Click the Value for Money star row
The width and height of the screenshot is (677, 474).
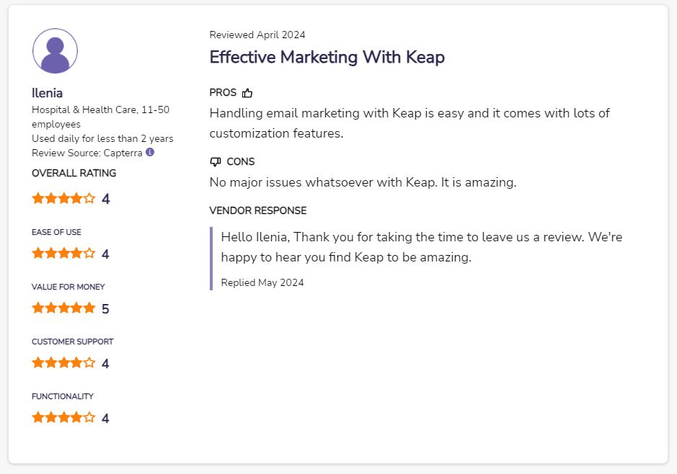pos(63,308)
